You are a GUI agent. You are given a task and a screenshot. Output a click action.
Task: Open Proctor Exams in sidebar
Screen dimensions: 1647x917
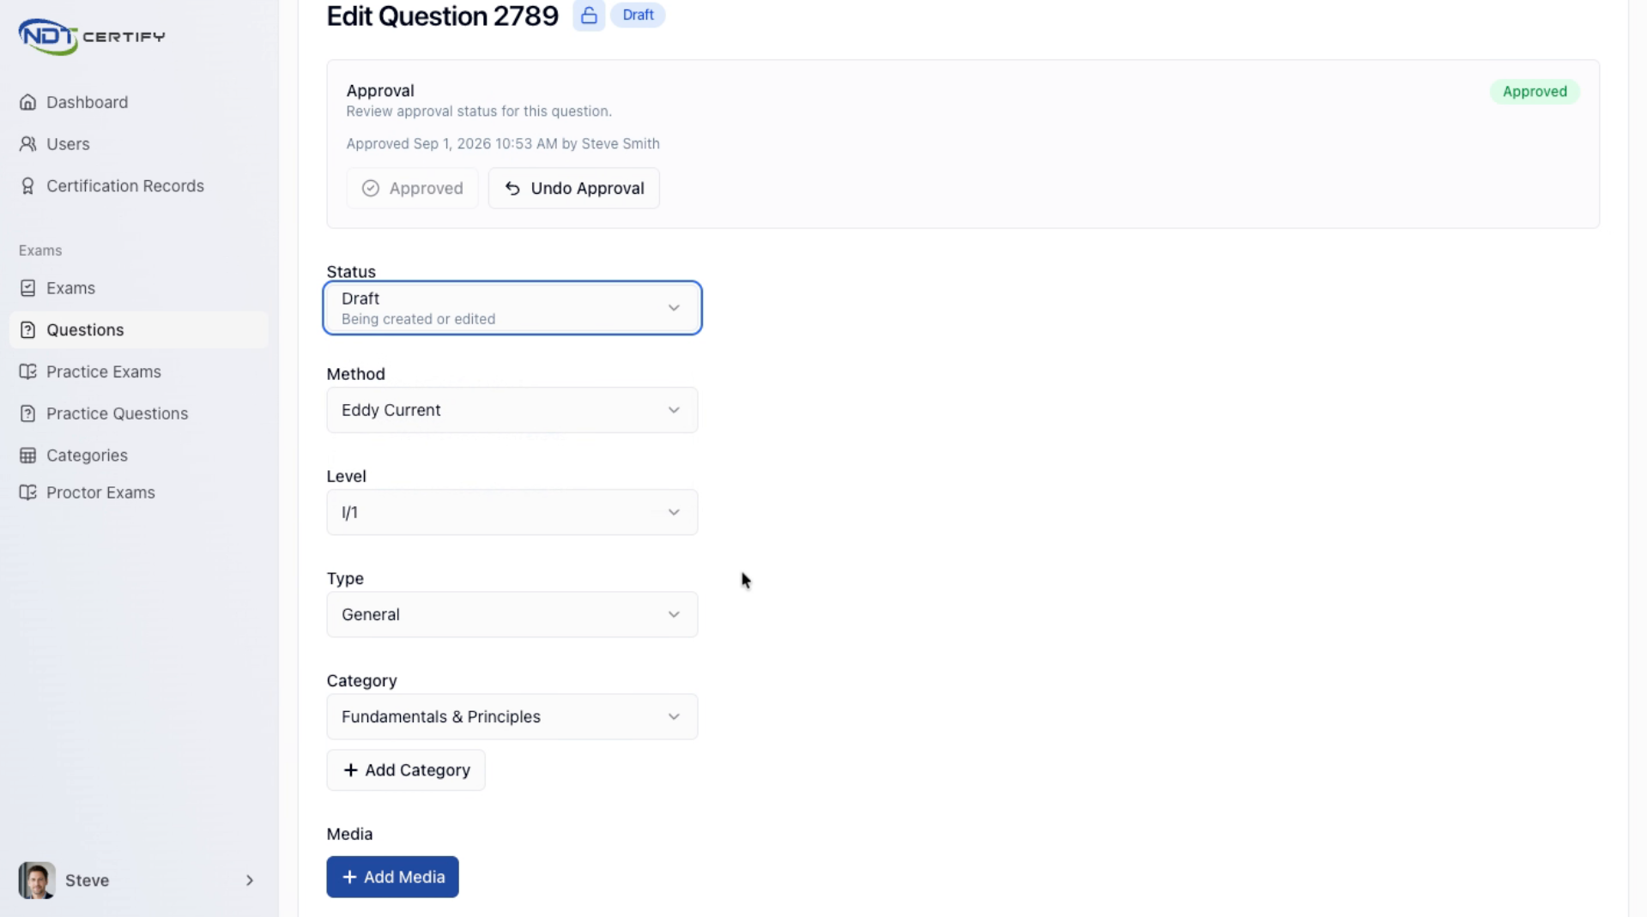pos(138,492)
